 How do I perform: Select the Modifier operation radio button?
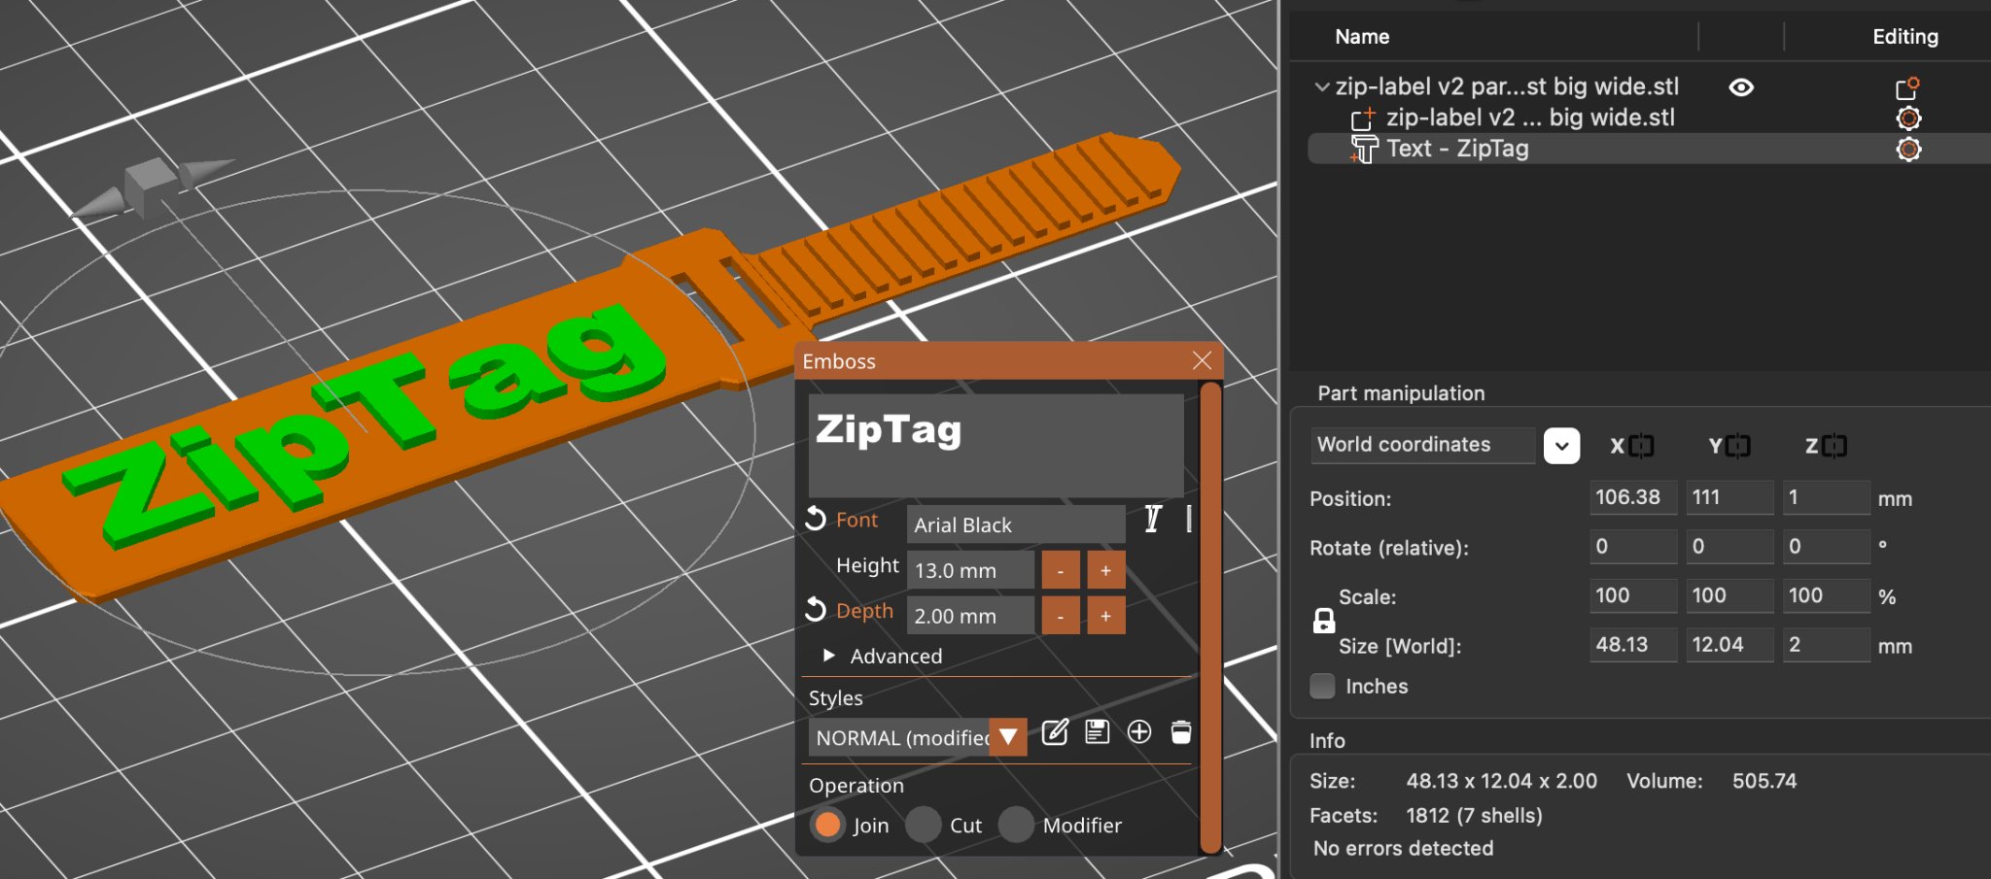tap(1016, 825)
